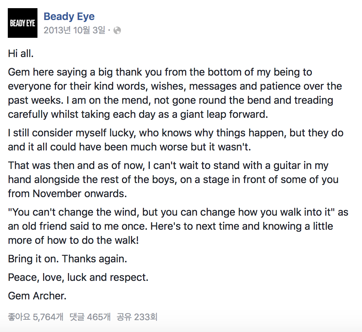Click the globe public audience icon
The width and height of the screenshot is (362, 332).
pyautogui.click(x=117, y=31)
